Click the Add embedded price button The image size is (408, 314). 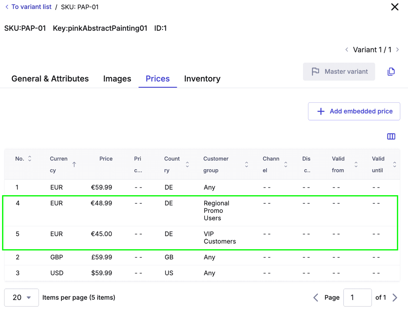pos(354,111)
